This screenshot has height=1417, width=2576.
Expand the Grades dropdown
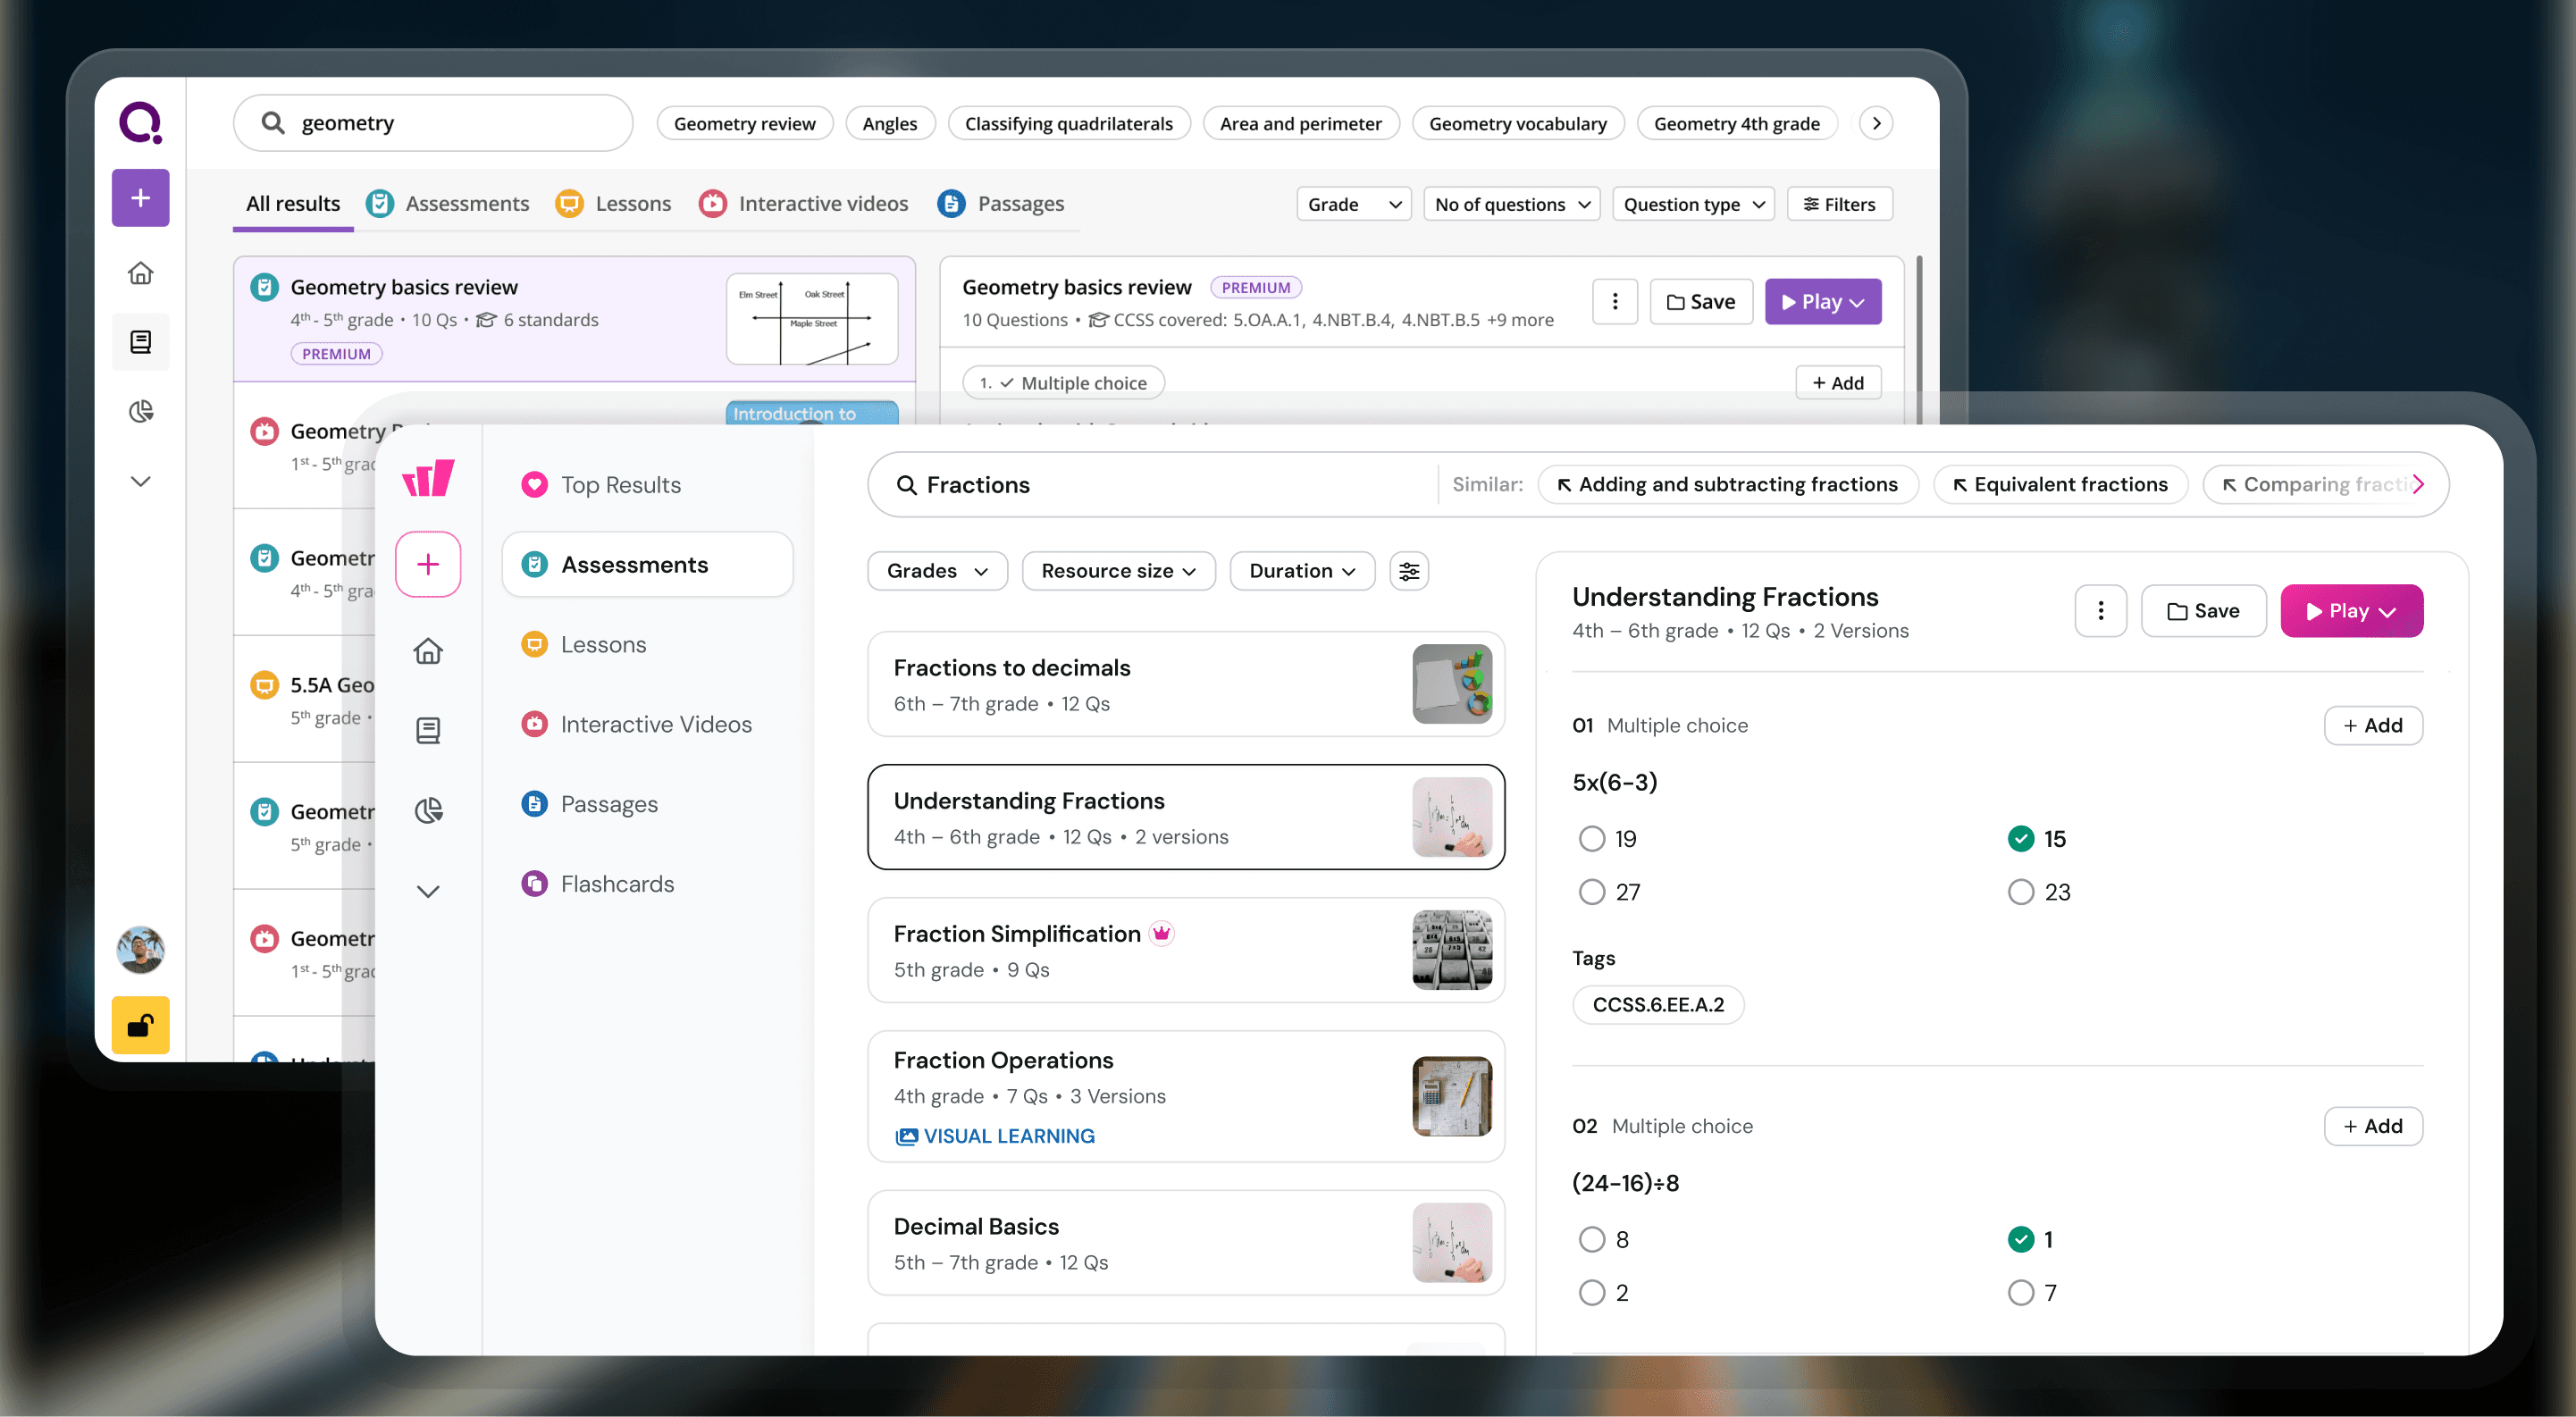[x=936, y=571]
